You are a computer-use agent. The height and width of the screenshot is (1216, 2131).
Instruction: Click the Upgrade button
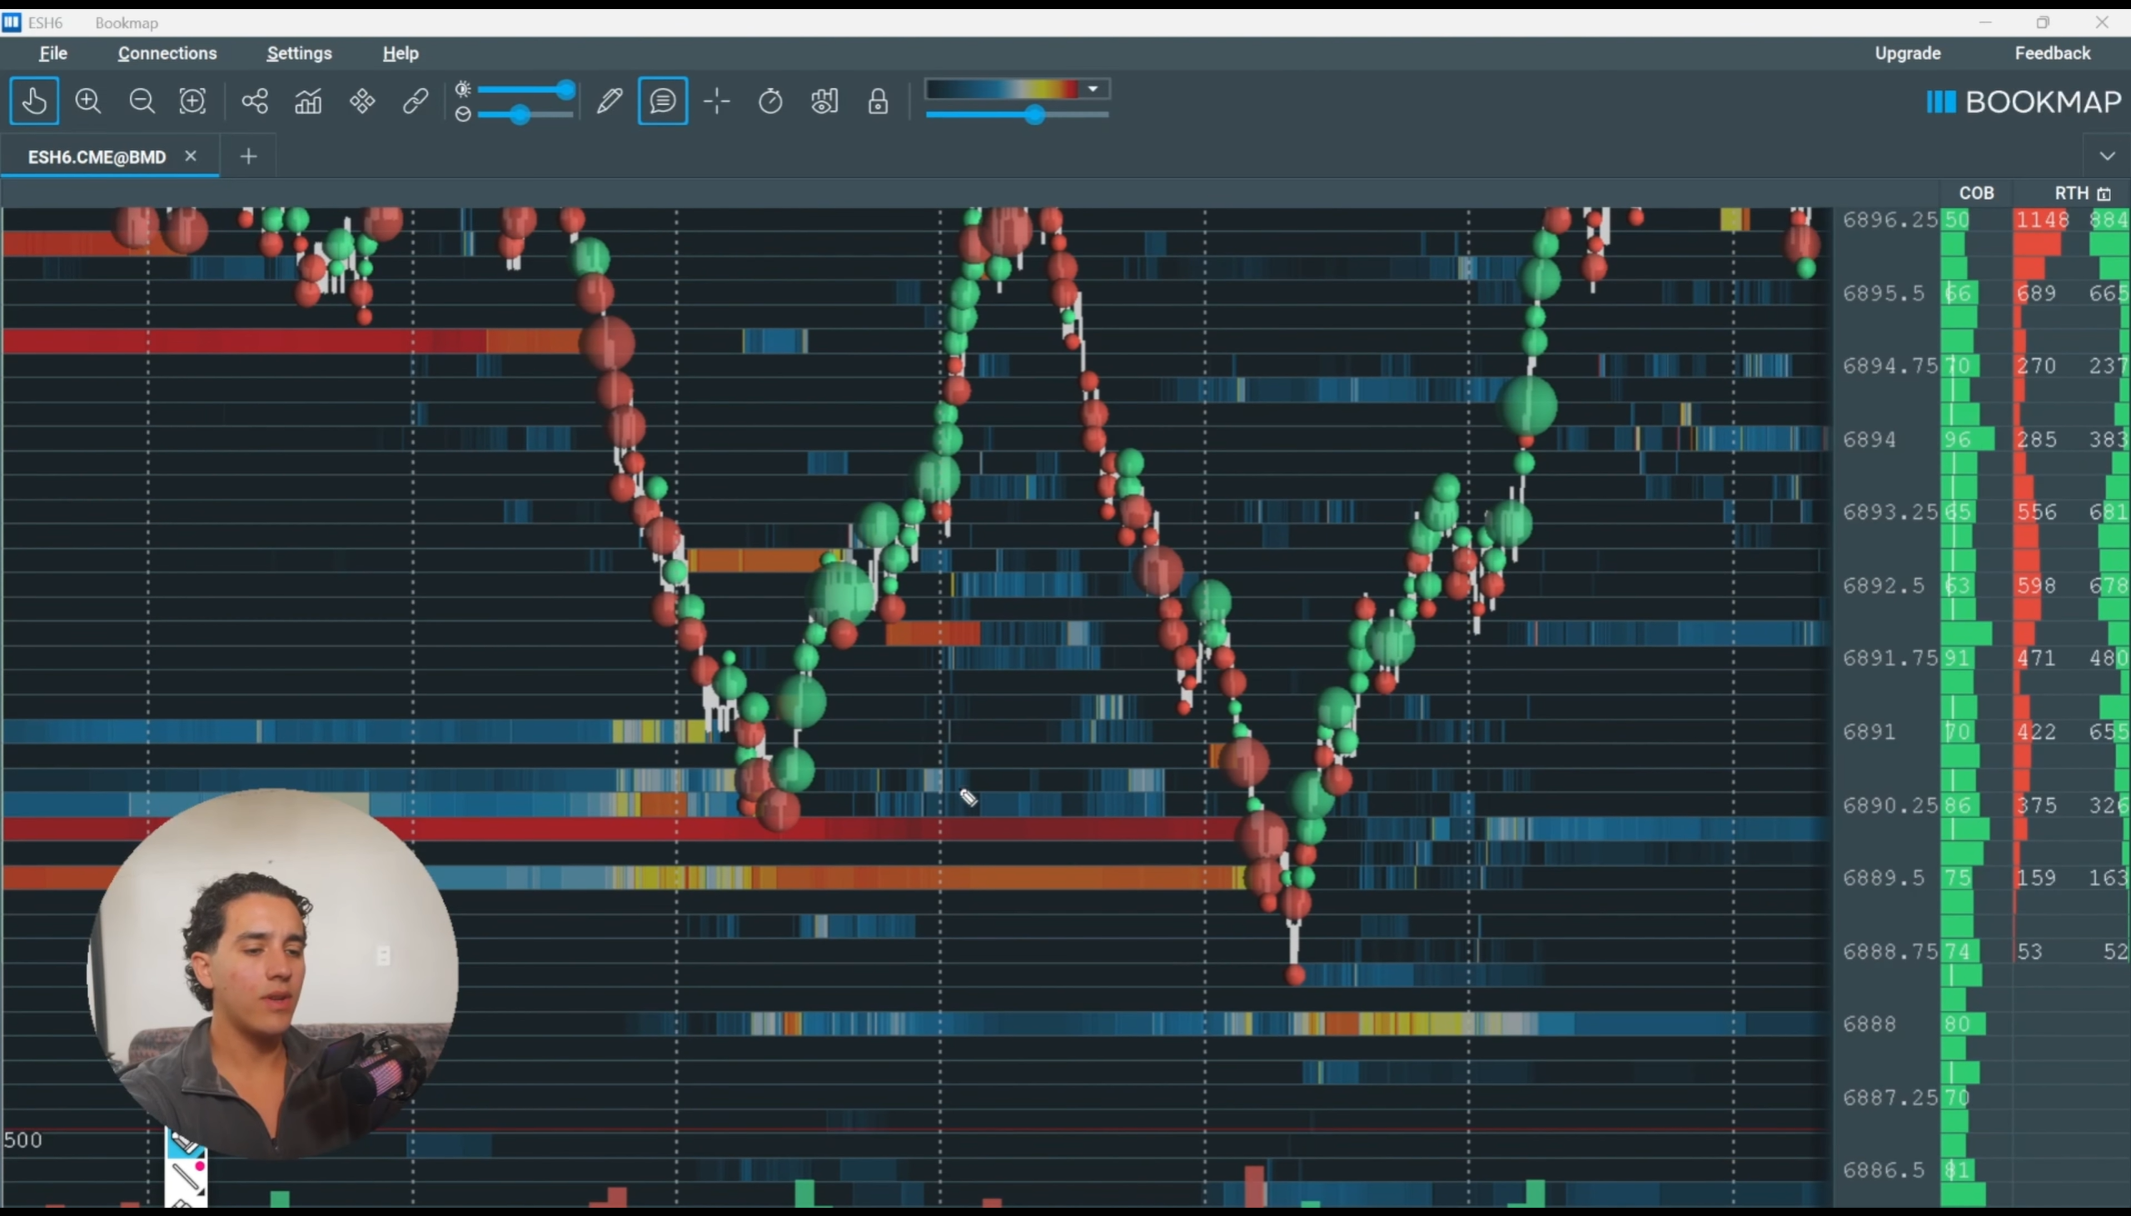pos(1908,52)
